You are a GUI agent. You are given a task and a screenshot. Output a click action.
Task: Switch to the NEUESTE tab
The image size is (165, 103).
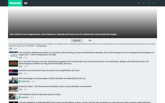point(77,41)
